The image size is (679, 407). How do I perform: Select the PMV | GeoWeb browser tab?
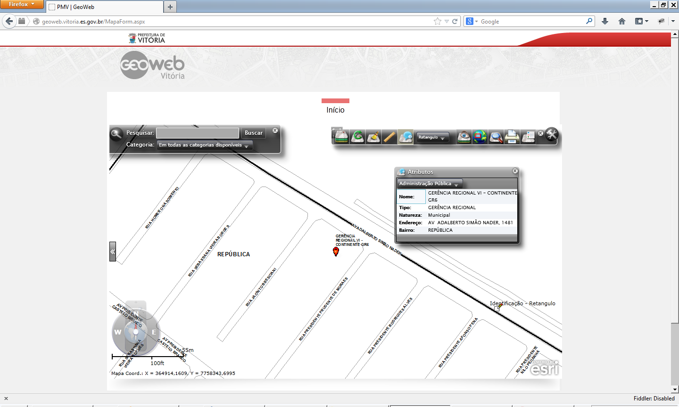click(105, 7)
